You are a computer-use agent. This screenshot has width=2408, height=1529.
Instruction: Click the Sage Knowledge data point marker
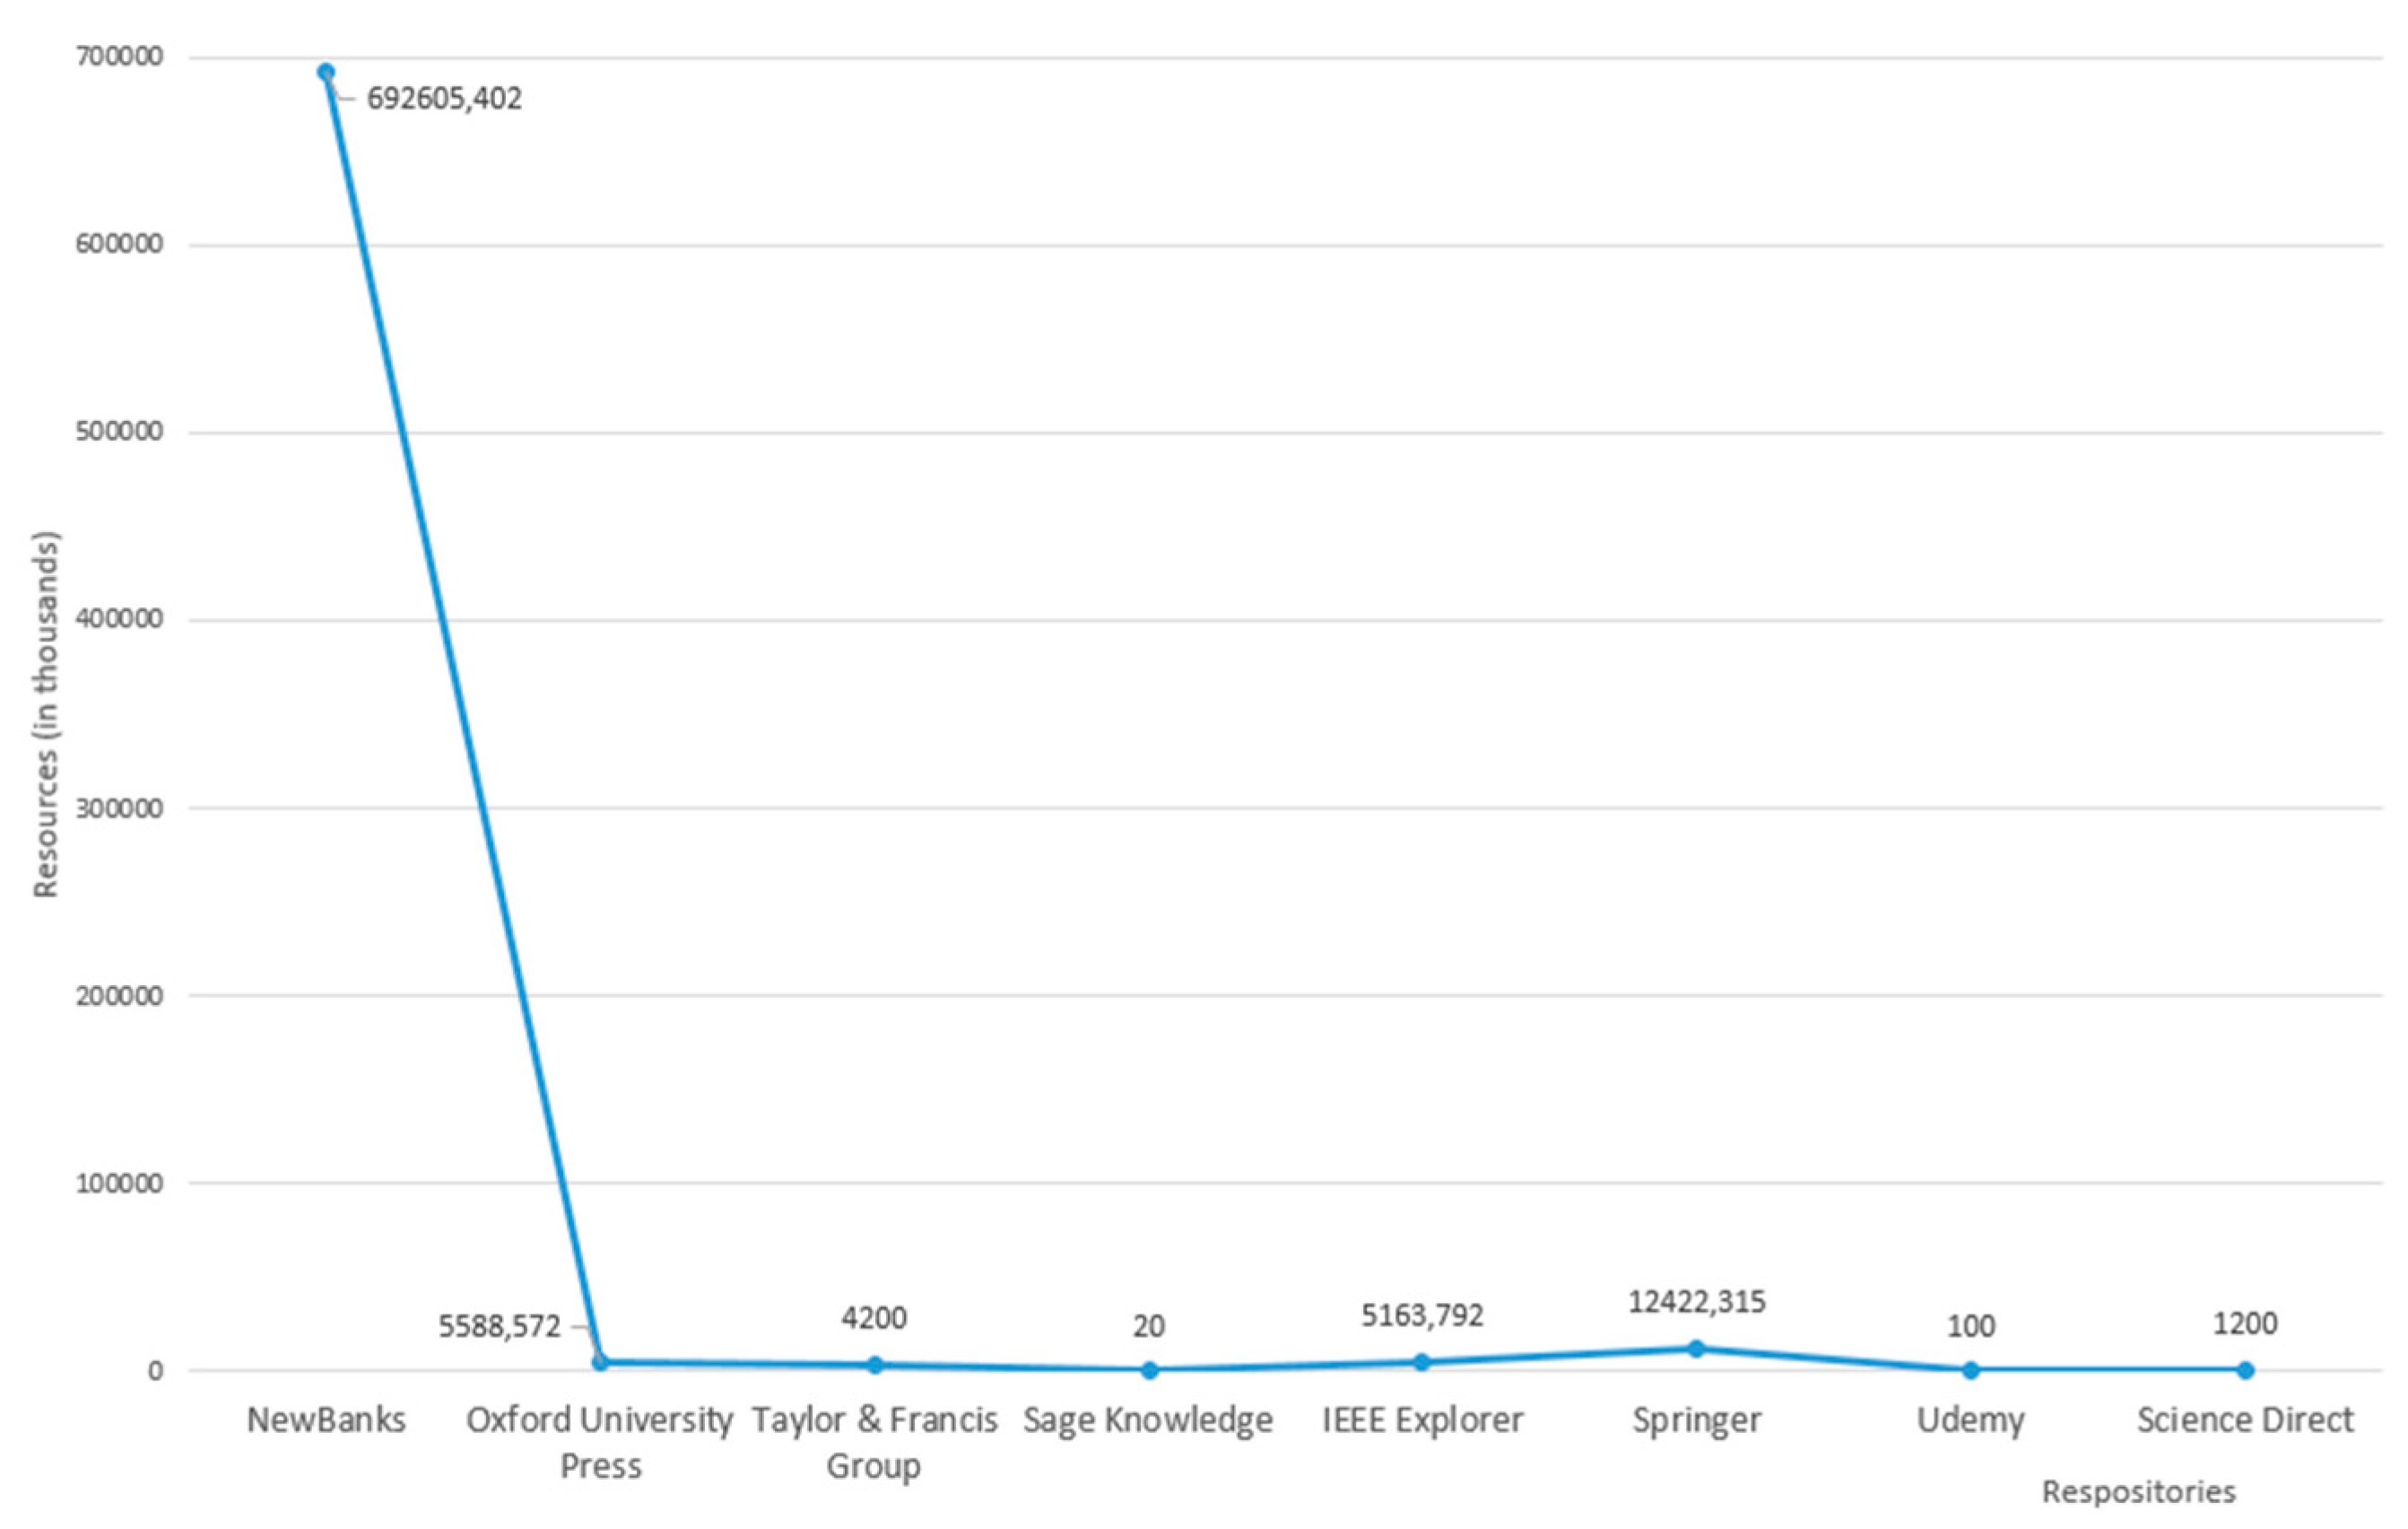[1149, 1370]
